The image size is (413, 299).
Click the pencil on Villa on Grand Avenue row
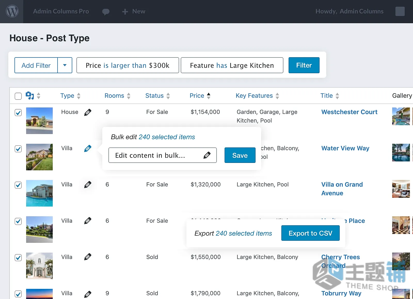pyautogui.click(x=88, y=185)
